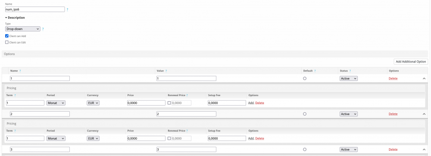431x156 pixels.
Task: Click the help icon next to the Type drop-down
Action: pos(43,29)
